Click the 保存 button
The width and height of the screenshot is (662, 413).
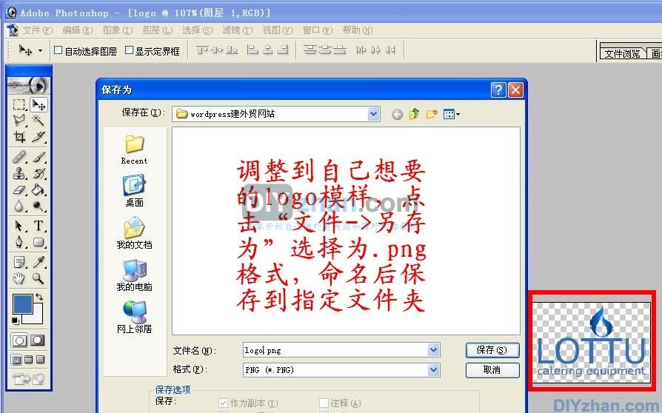(x=492, y=350)
